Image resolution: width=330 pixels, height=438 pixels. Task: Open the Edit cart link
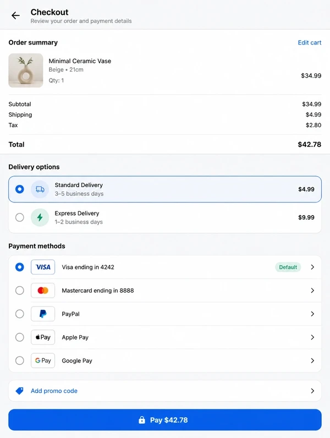click(x=309, y=42)
